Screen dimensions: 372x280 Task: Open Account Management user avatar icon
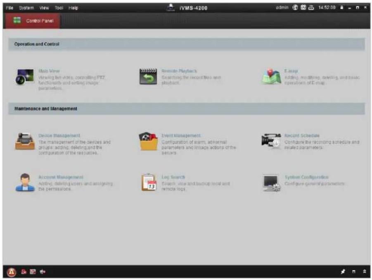click(25, 182)
